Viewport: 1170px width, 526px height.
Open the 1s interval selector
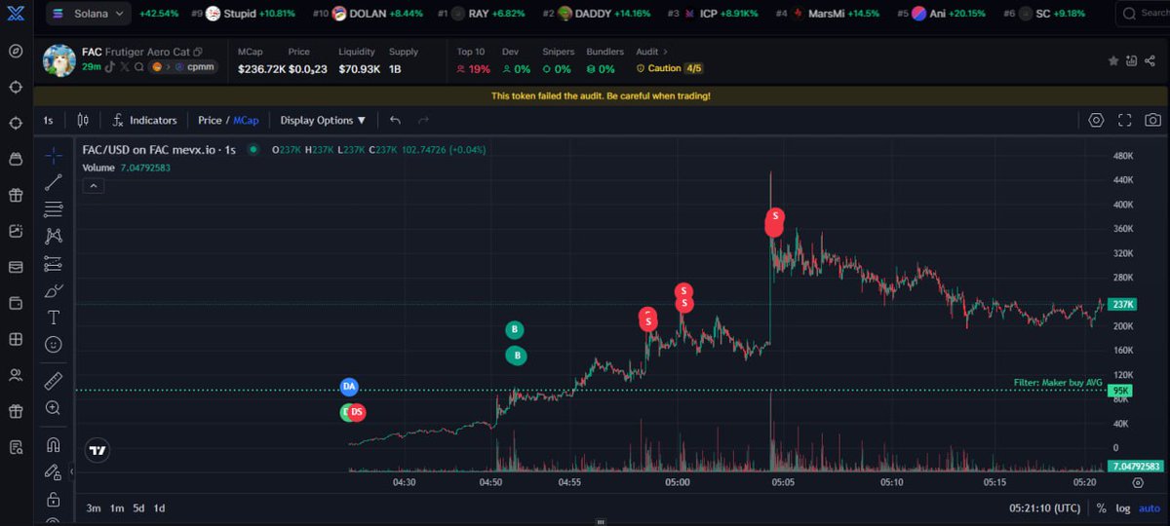pos(48,120)
